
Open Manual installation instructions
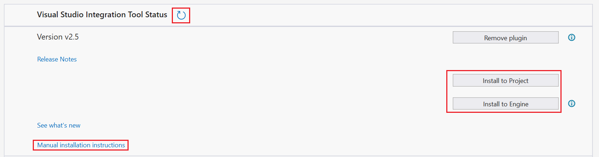coord(81,145)
